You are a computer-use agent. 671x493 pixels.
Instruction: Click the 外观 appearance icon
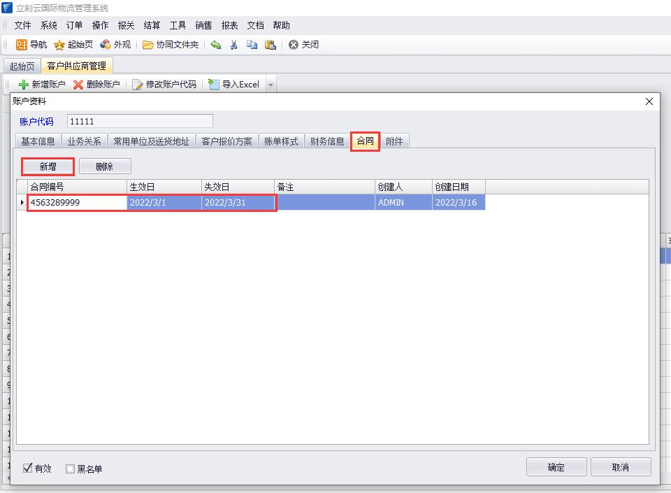(106, 45)
